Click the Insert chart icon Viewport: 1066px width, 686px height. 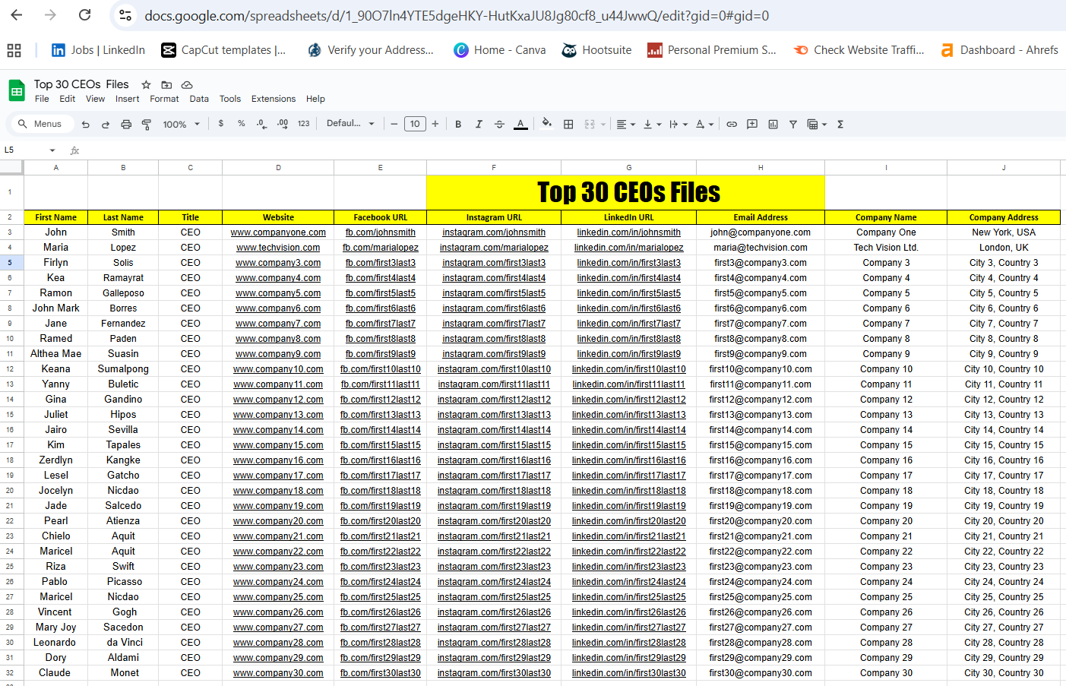coord(773,124)
